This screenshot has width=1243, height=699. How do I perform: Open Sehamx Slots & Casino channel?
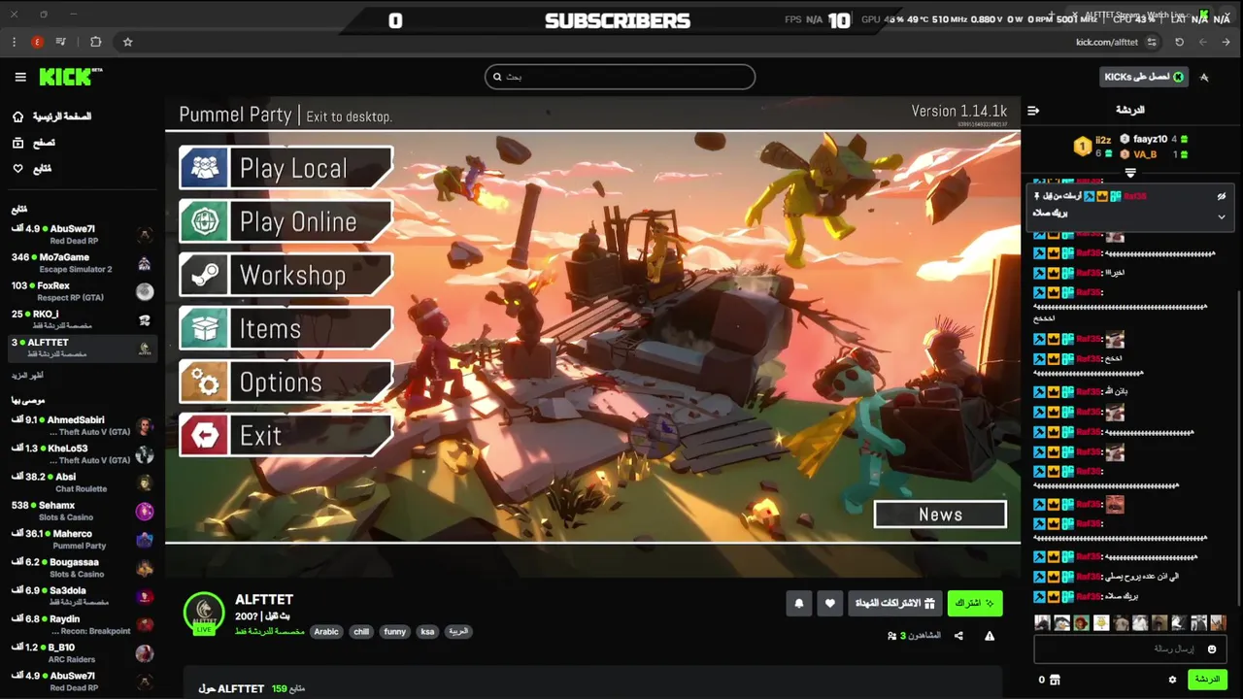[x=83, y=511]
